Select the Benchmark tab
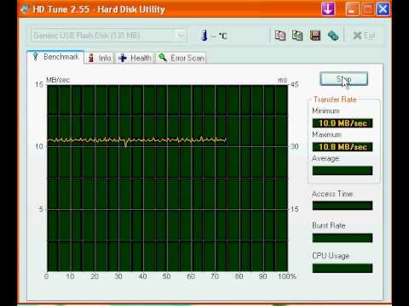Viewport: 409px width, 306px height. [55, 57]
